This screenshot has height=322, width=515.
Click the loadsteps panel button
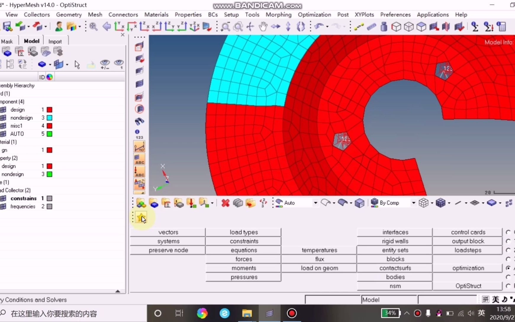468,250
